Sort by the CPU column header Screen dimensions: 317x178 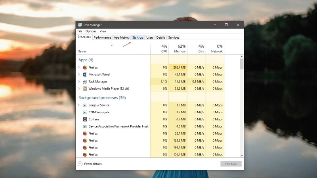click(x=160, y=49)
